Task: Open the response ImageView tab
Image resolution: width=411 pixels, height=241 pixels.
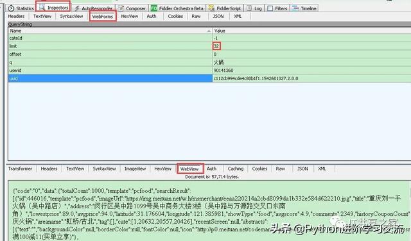Action: click(135, 169)
